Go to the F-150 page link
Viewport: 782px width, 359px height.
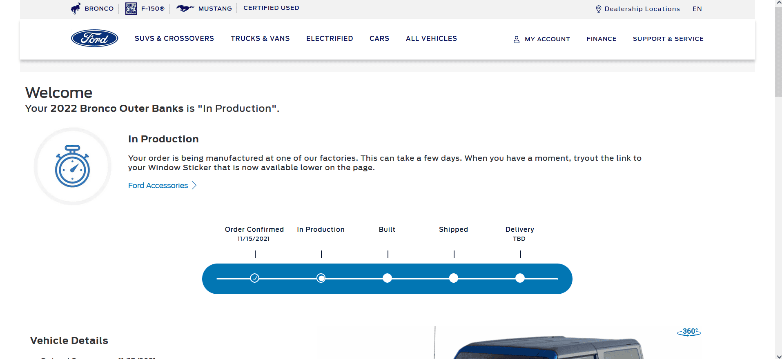point(153,9)
